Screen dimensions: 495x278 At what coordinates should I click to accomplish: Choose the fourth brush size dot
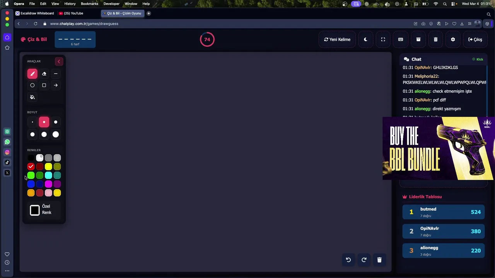[x=32, y=134]
